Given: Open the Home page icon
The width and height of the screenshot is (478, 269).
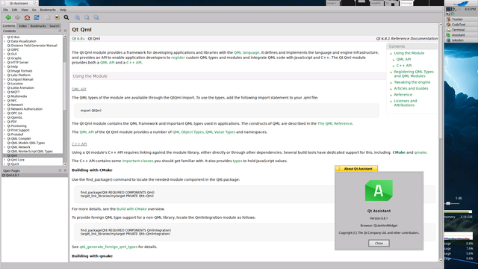Looking at the screenshot, I should (27, 17).
